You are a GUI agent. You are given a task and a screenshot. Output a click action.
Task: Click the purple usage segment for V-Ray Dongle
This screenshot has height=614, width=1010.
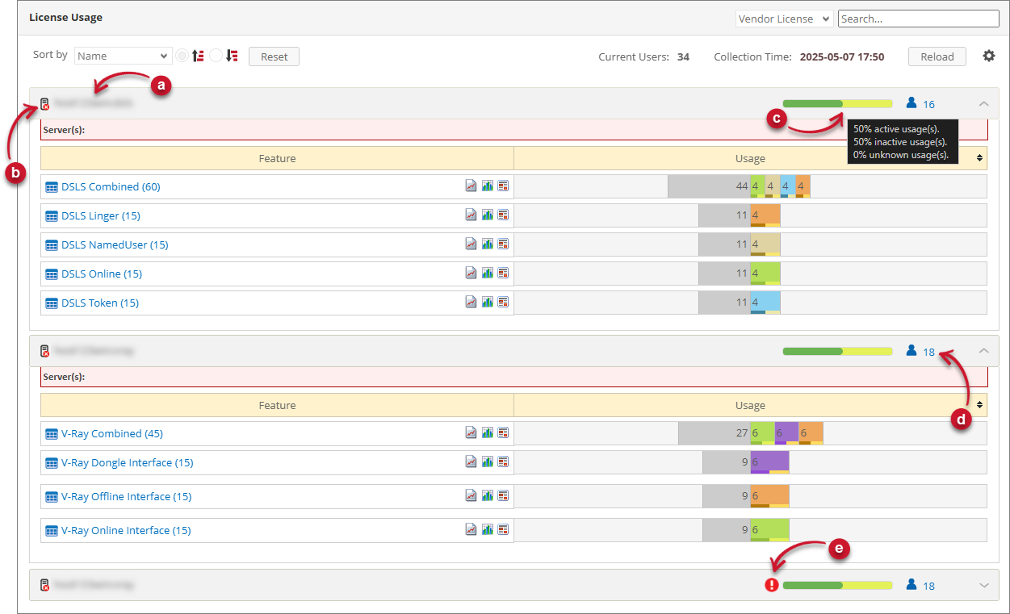tap(769, 462)
